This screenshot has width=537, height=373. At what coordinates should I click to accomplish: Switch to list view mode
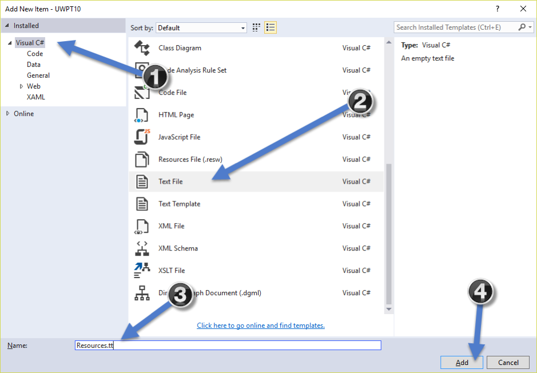(269, 27)
